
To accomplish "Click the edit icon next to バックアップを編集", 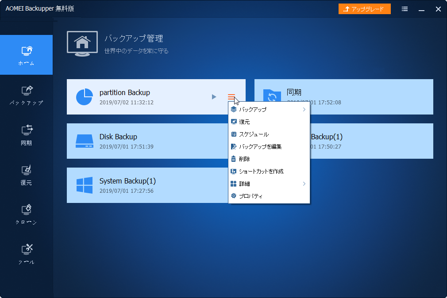I will pos(234,146).
